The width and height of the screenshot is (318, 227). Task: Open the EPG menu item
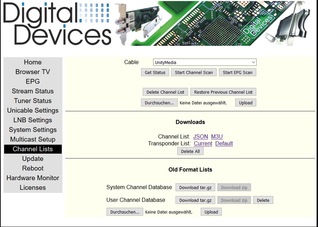click(33, 81)
